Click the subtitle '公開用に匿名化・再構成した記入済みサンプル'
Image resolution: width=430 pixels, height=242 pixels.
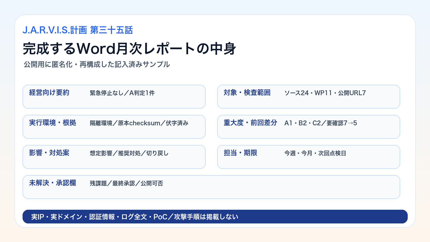(97, 65)
